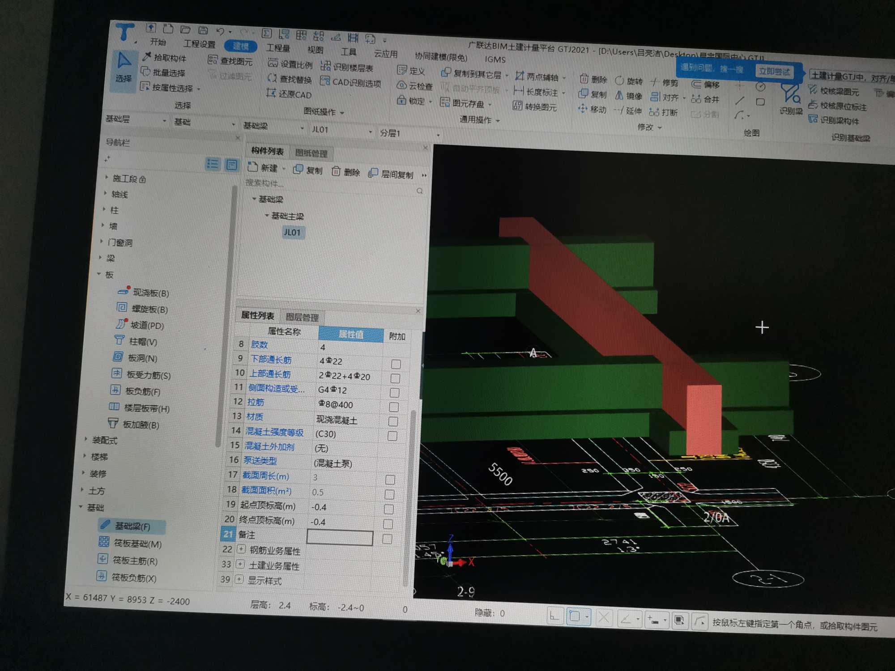The image size is (895, 671).
Task: Click 删除 in component list toolbar
Action: click(x=346, y=172)
